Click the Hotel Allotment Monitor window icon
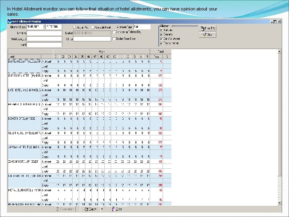The height and width of the screenshot is (217, 289). 10,21
